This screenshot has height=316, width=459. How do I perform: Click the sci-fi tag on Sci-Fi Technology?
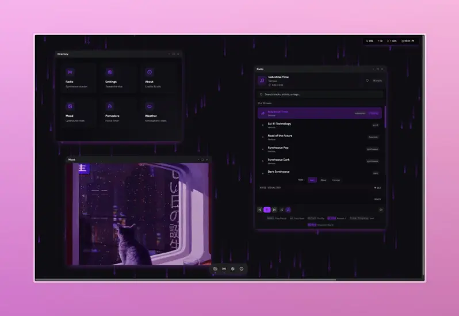pyautogui.click(x=375, y=125)
